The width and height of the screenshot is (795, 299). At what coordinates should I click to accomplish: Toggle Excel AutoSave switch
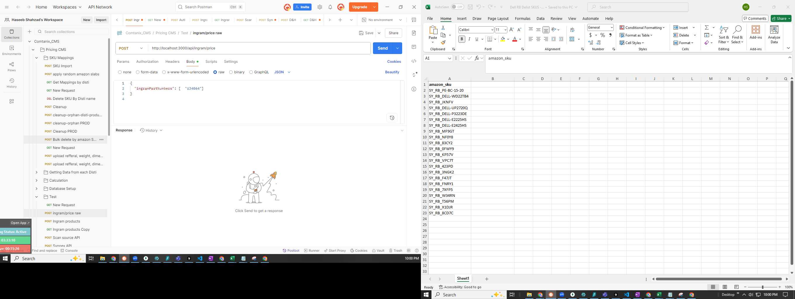coord(457,7)
